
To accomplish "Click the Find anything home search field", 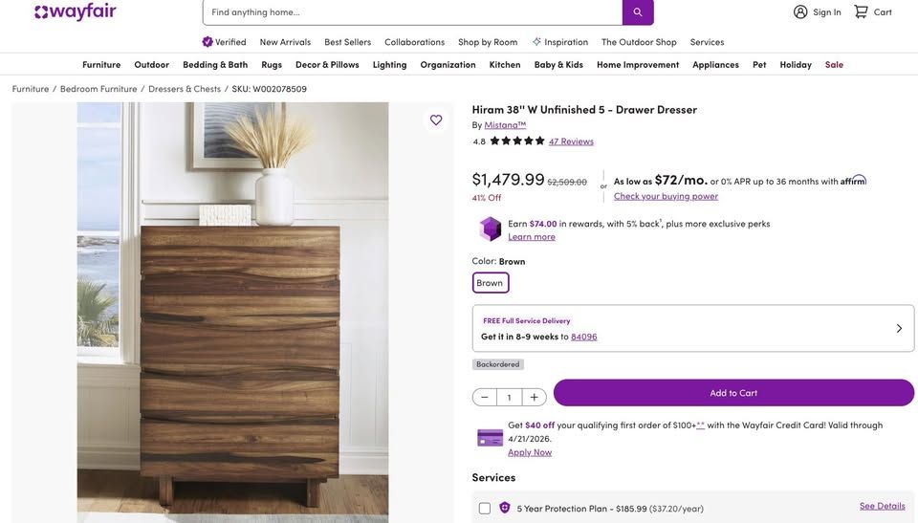I will (x=412, y=12).
